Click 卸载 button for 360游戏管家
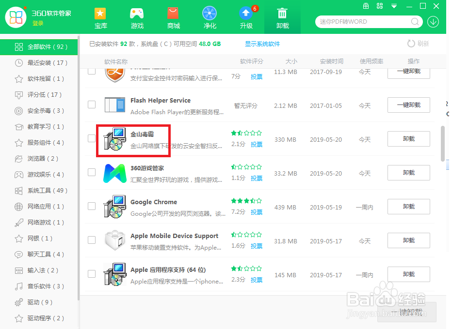The image size is (452, 329). (409, 173)
